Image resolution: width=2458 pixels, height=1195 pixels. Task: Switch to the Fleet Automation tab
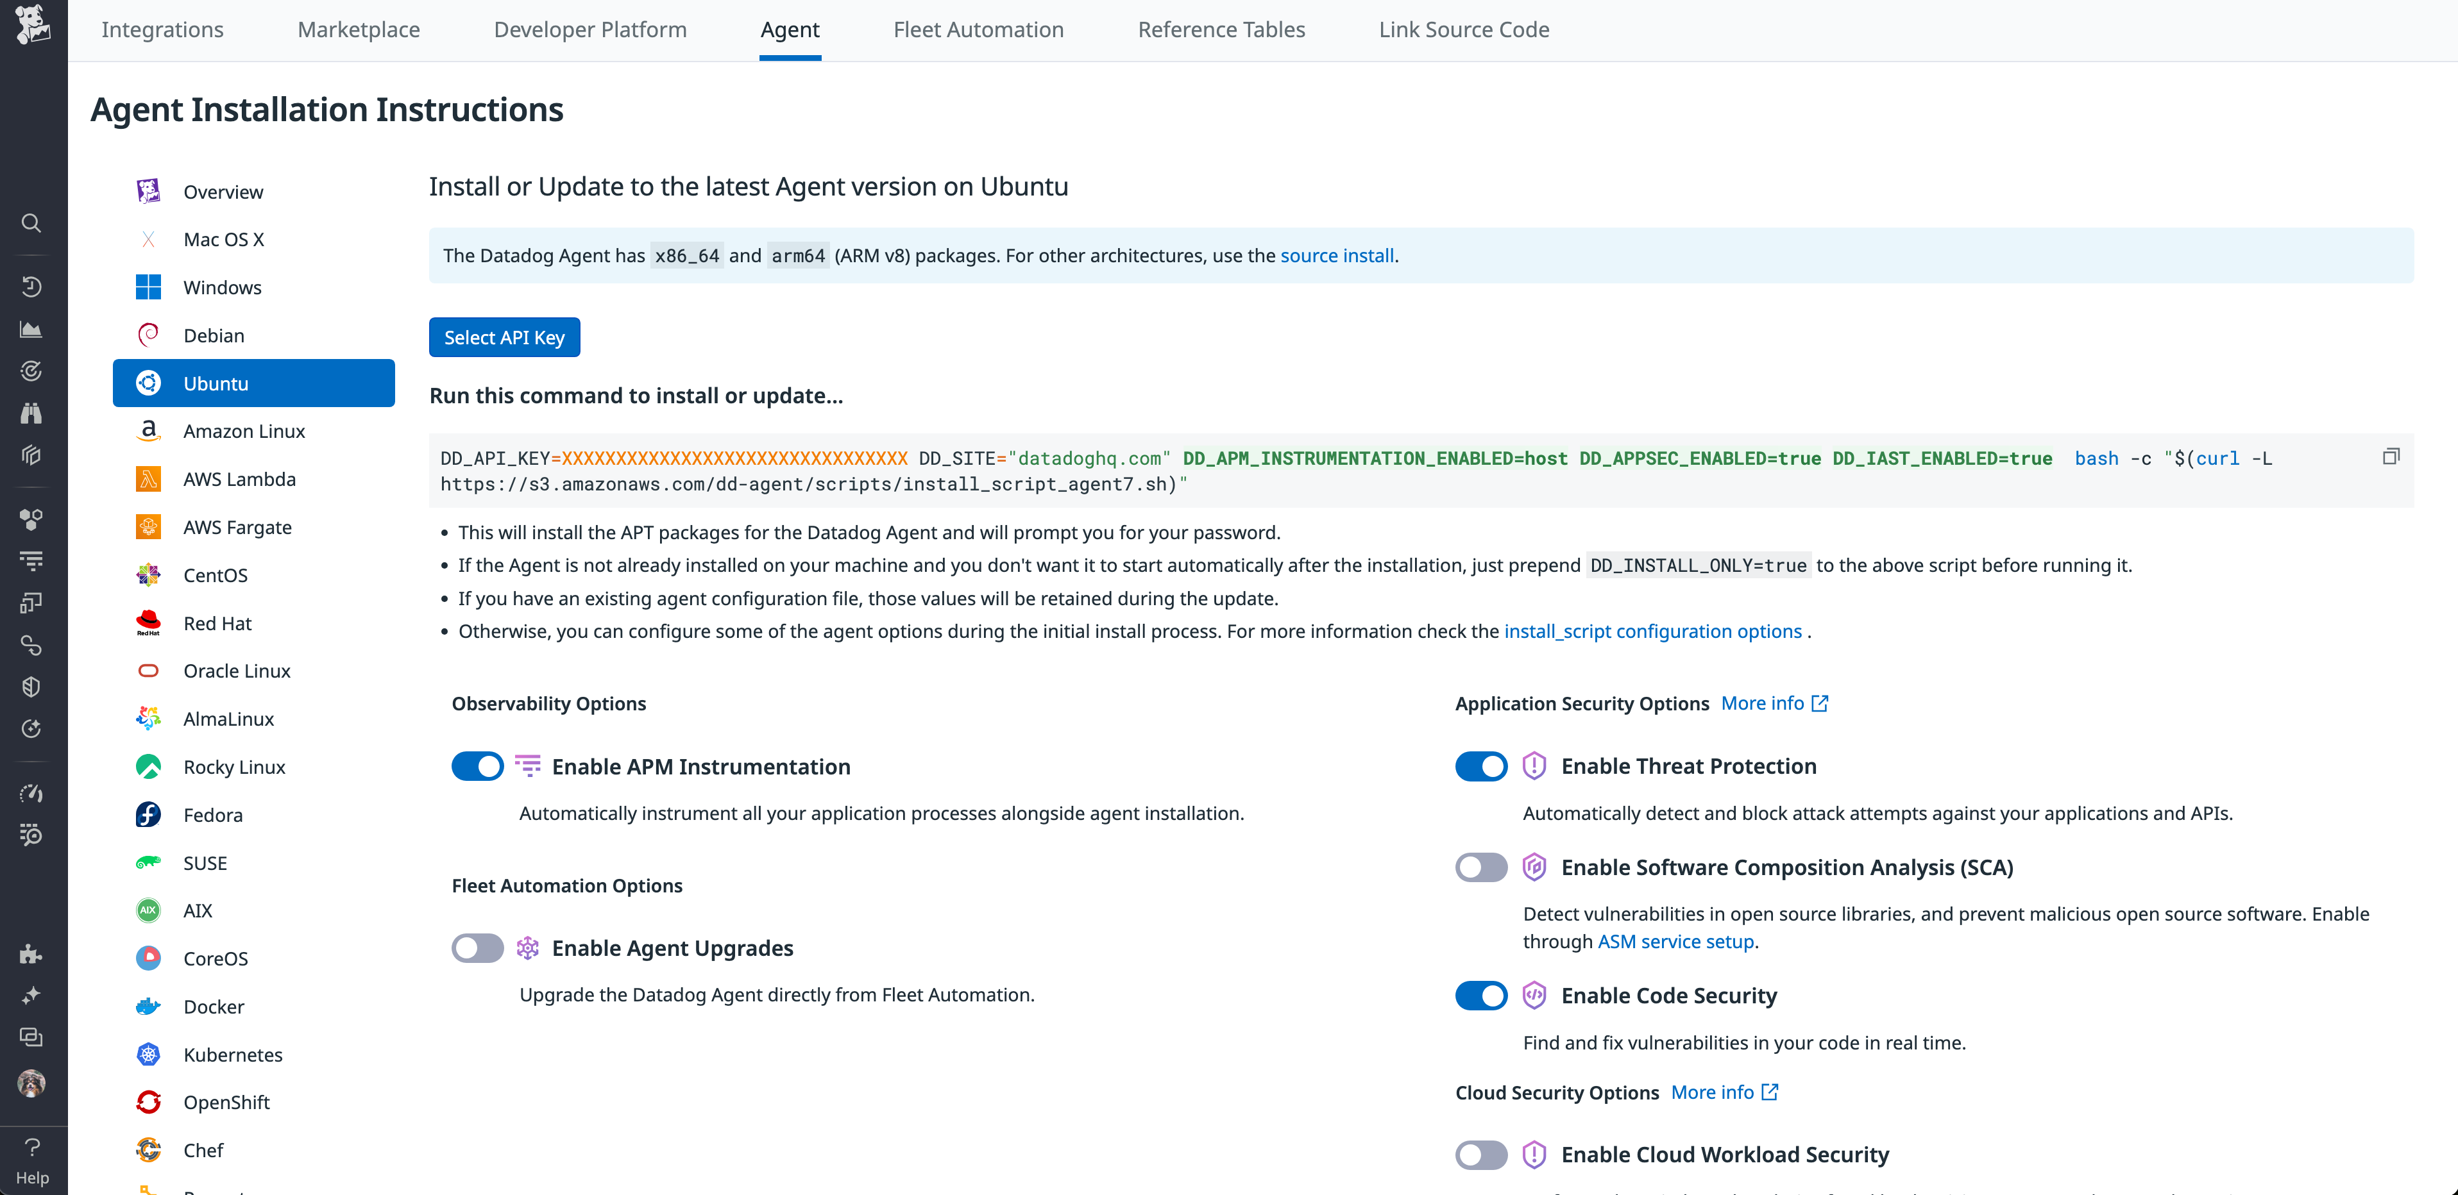(978, 29)
